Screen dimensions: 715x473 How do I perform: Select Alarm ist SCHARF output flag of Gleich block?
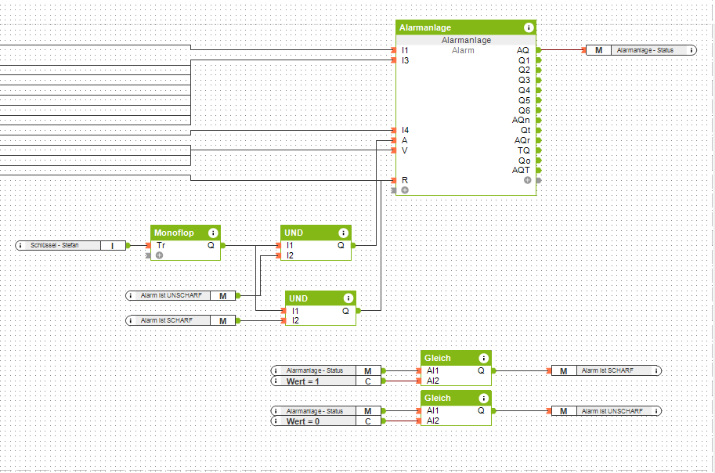coord(606,371)
